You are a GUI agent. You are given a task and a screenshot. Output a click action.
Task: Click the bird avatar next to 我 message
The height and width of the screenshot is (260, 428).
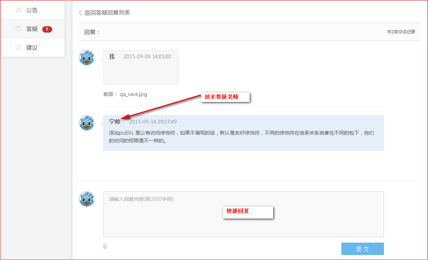[x=87, y=58]
